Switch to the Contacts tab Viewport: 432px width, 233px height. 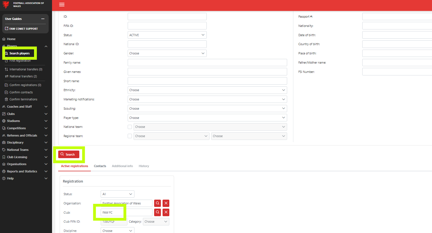pos(100,166)
